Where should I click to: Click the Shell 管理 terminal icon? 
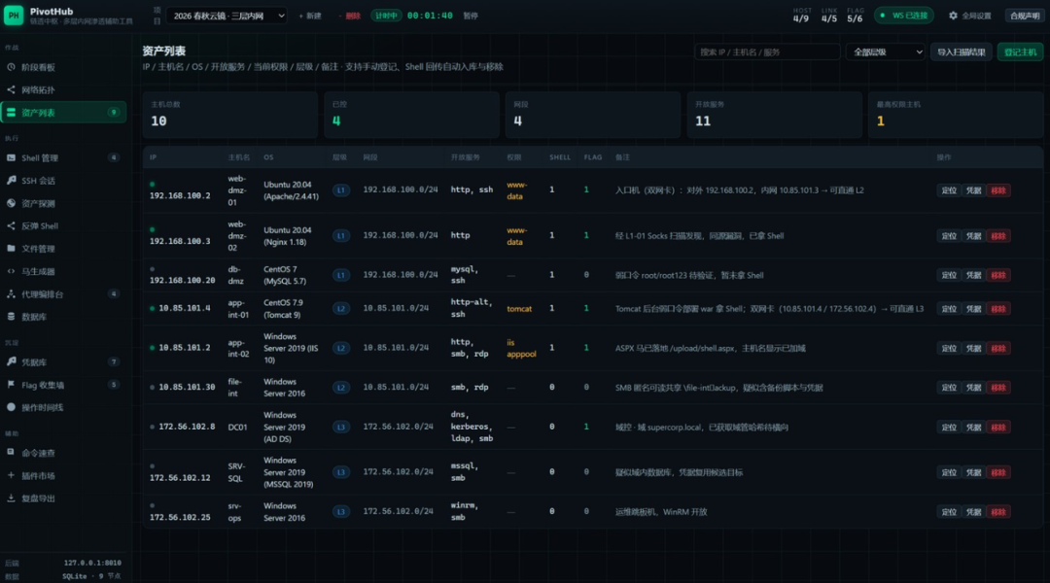tap(11, 158)
